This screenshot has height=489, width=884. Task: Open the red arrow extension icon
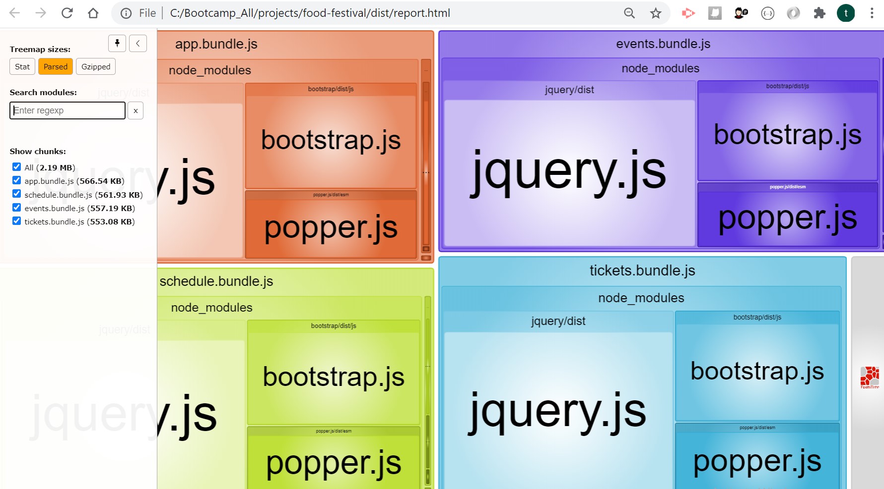pyautogui.click(x=688, y=13)
